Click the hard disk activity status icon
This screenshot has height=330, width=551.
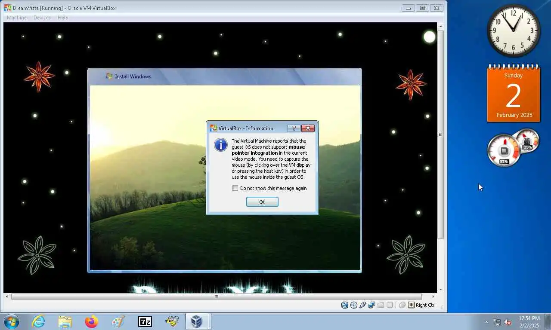(344, 305)
